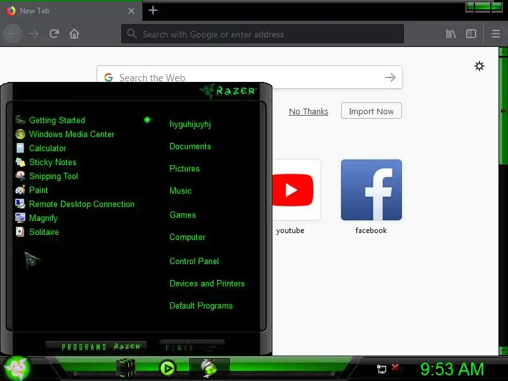
Task: Click the Firefox back navigation arrow
Action: pos(13,34)
